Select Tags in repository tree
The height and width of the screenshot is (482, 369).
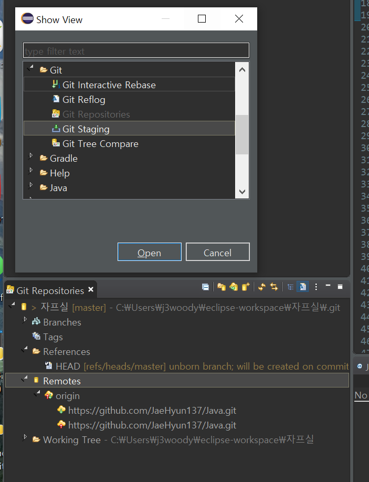[x=53, y=337]
